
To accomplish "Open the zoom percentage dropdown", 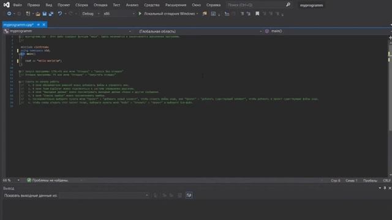I will [18, 180].
